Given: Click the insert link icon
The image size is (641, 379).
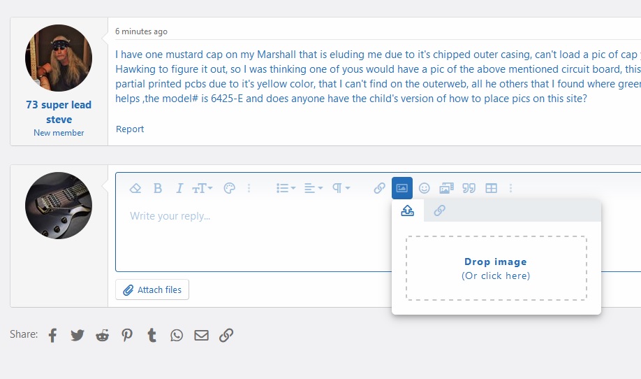Looking at the screenshot, I should [379, 188].
